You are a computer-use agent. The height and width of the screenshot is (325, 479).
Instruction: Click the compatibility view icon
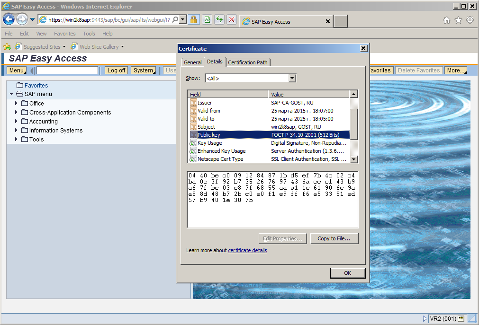(x=207, y=19)
